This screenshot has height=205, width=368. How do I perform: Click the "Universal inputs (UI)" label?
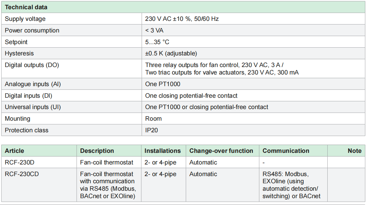click(x=33, y=107)
